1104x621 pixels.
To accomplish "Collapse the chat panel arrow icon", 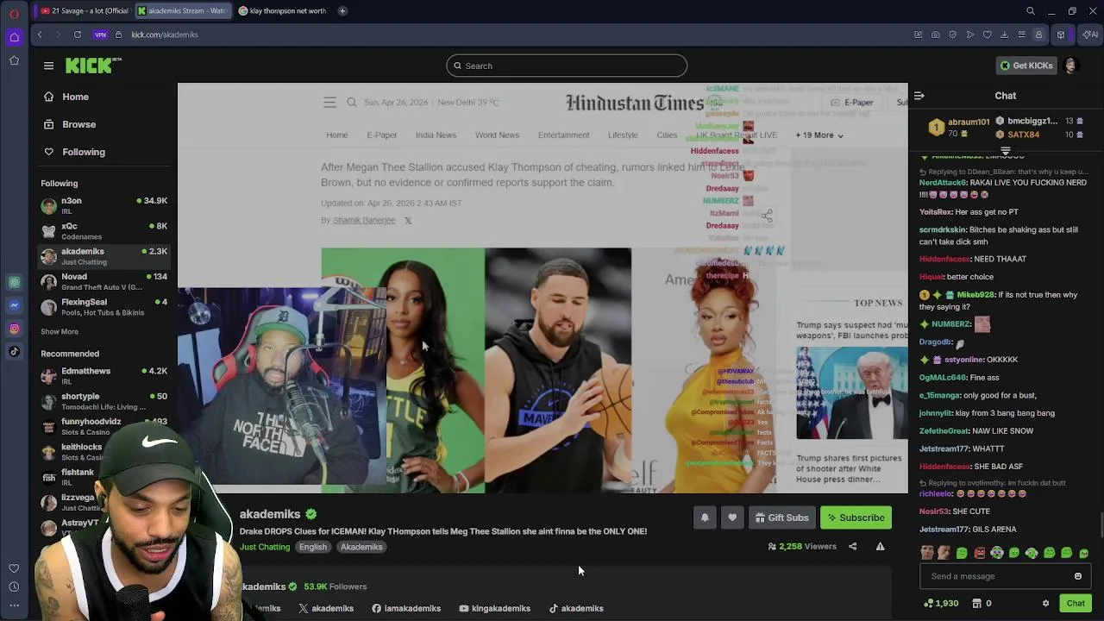I will coord(919,96).
